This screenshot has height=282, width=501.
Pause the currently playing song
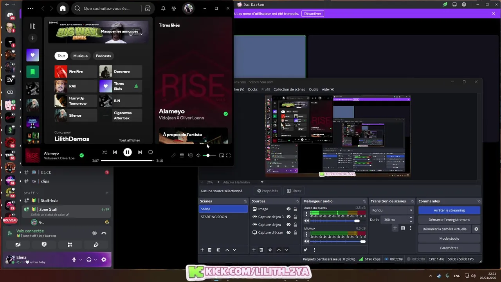128,152
